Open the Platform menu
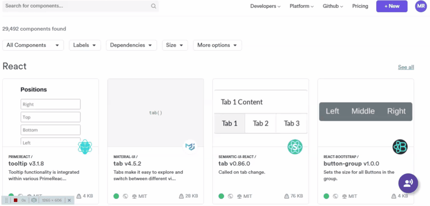The height and width of the screenshot is (206, 430). point(301,6)
